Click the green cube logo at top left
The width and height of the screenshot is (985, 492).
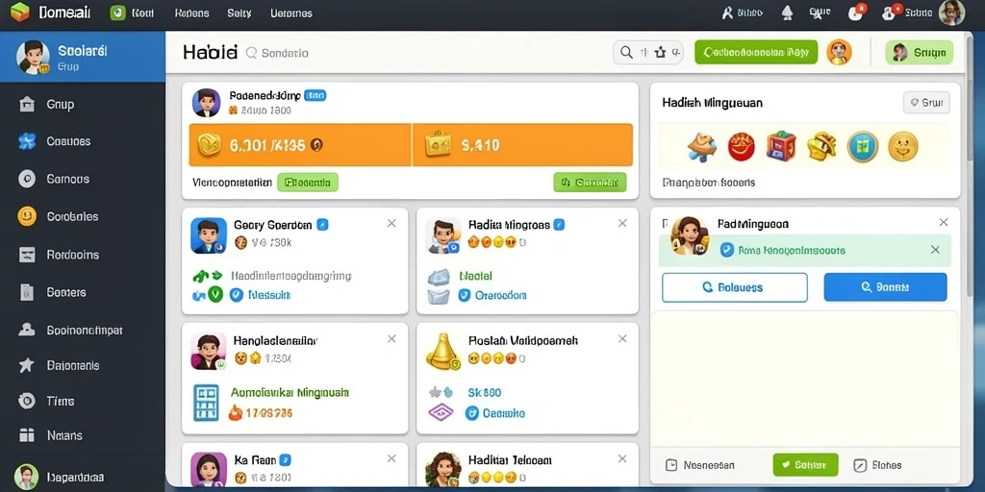pos(20,12)
